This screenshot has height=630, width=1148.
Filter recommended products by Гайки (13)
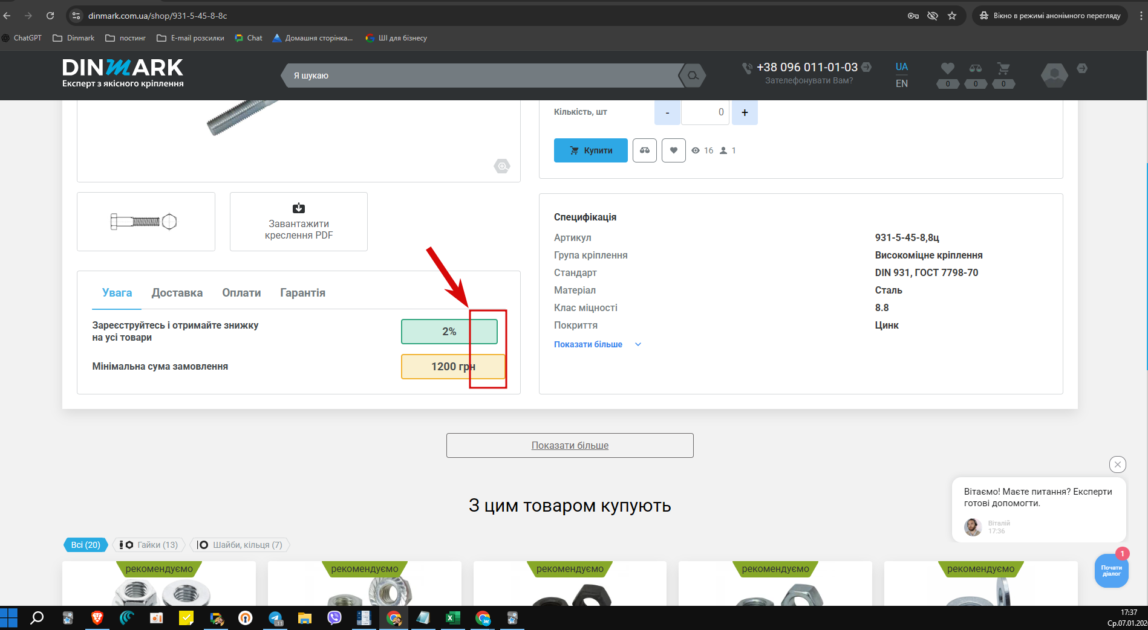point(149,545)
